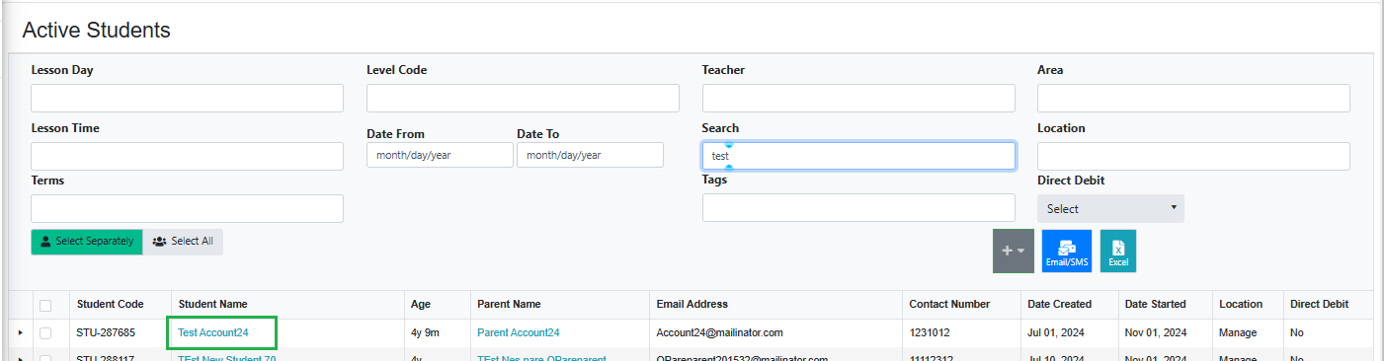The image size is (1384, 361).
Task: Export the list using Excel icon
Action: 1118,251
